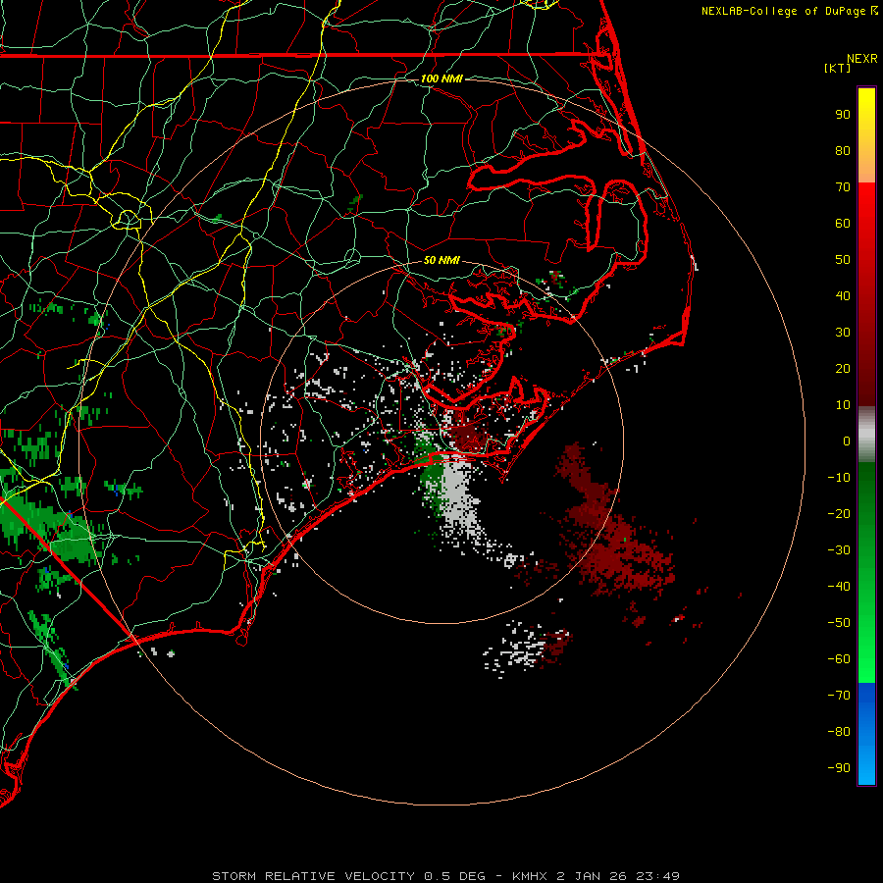
Task: Click the 100 NMI range ring label
Action: pos(441,78)
